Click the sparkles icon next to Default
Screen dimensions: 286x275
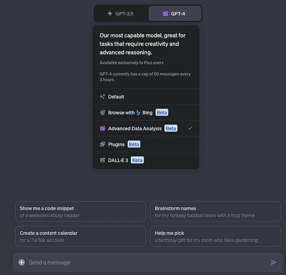(102, 96)
